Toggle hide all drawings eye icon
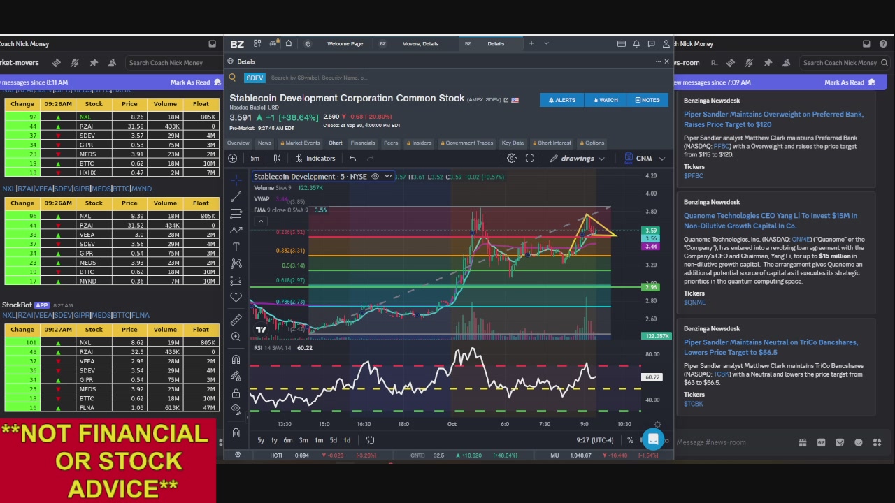 pos(236,409)
